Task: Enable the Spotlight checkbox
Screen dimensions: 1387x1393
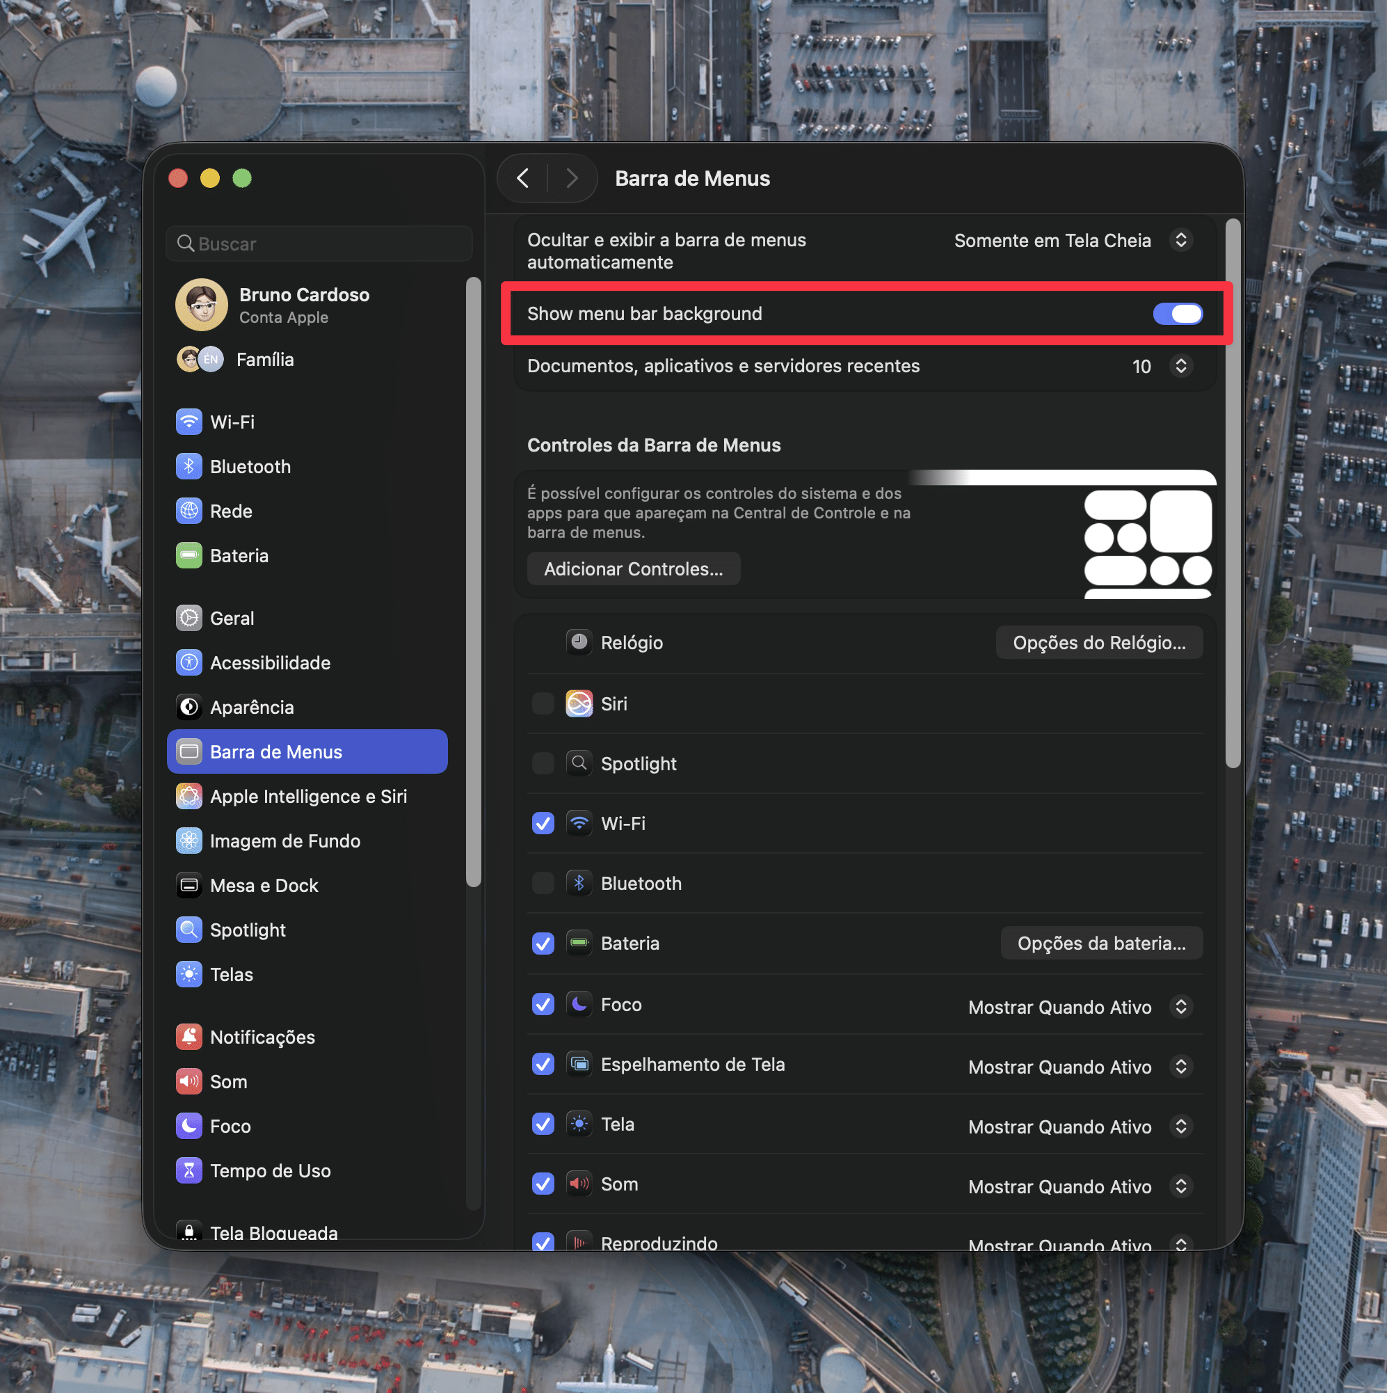Action: (543, 763)
